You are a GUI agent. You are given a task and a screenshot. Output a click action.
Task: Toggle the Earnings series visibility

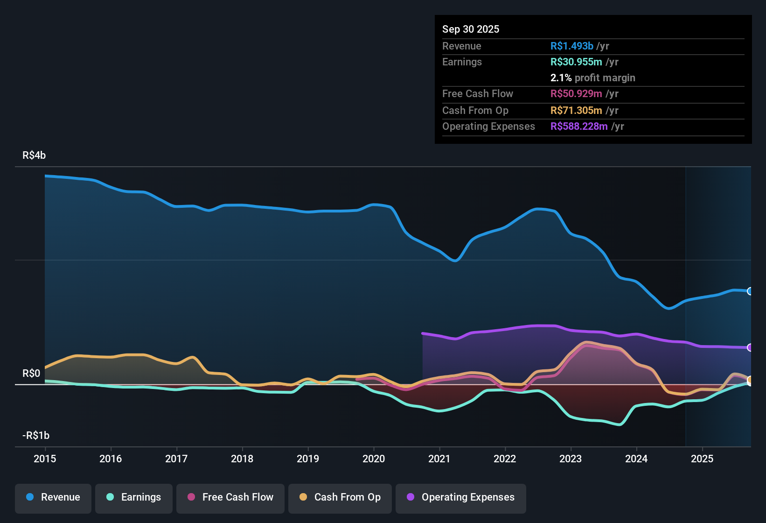[x=133, y=497]
